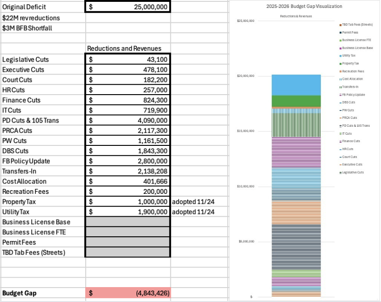Select the $20,000,000 axis label on chart
Screen dimensions: 381x302
click(x=245, y=76)
